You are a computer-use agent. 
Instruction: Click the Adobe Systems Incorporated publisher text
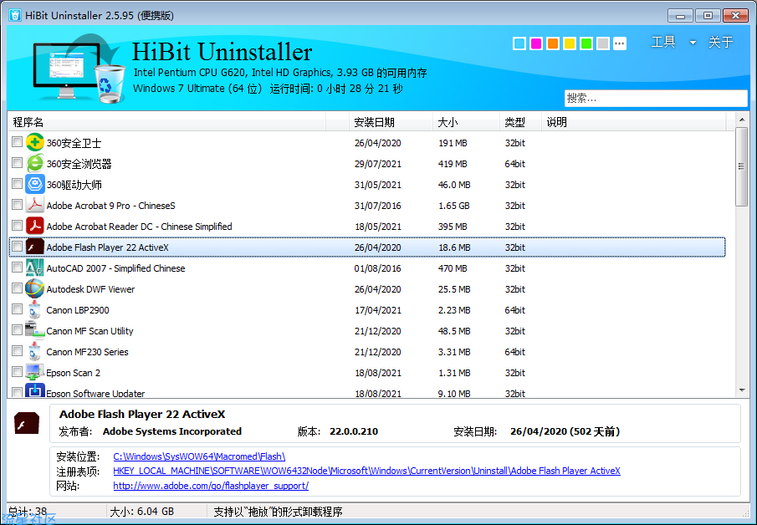[172, 431]
